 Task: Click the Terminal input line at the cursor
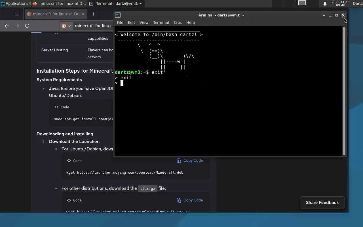(x=122, y=83)
